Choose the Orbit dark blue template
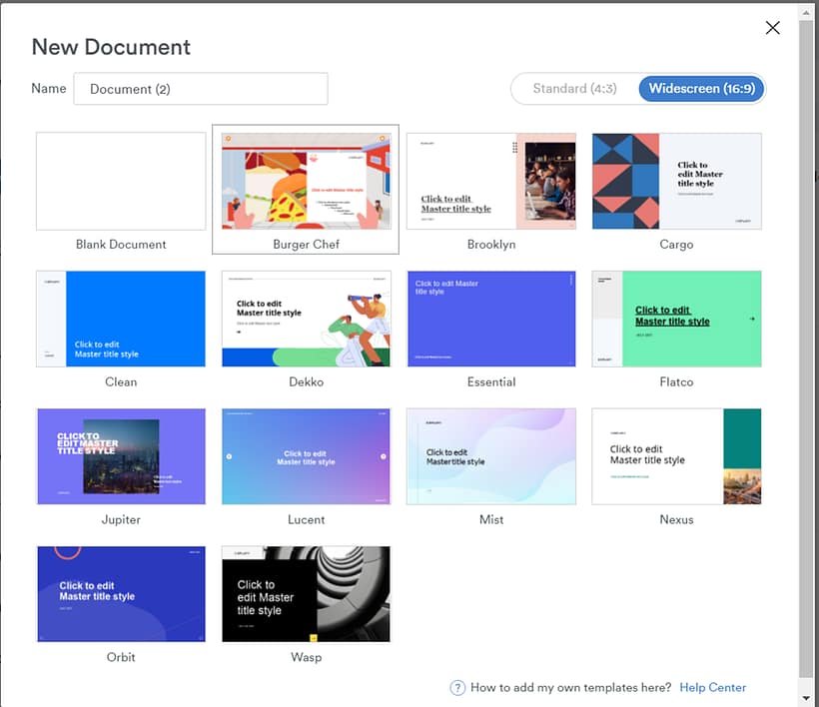 tap(121, 594)
